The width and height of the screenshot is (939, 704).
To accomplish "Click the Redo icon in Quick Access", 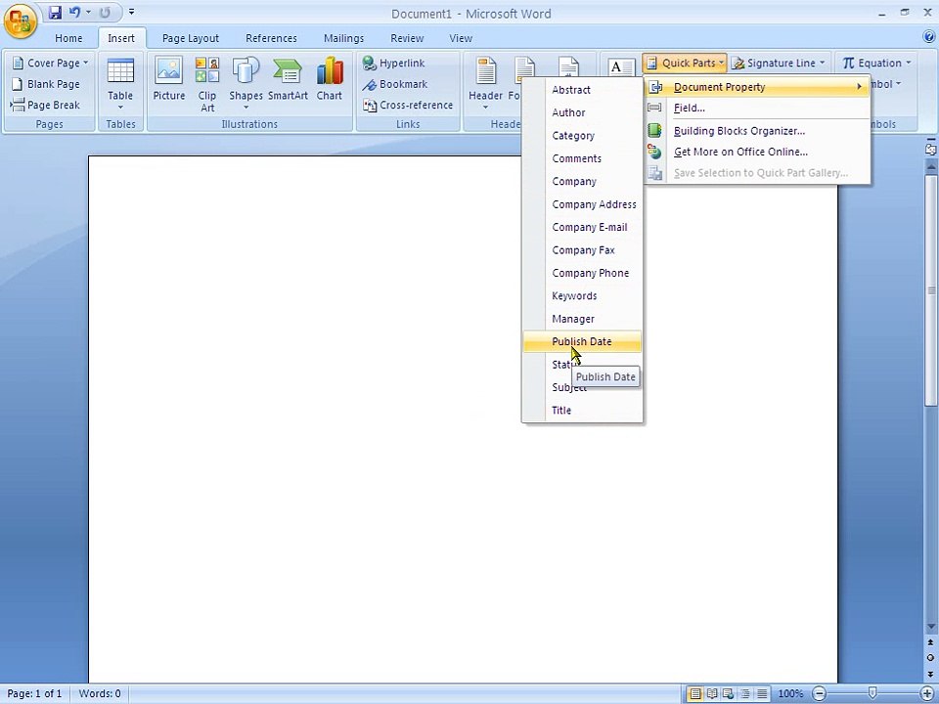I will coord(105,12).
